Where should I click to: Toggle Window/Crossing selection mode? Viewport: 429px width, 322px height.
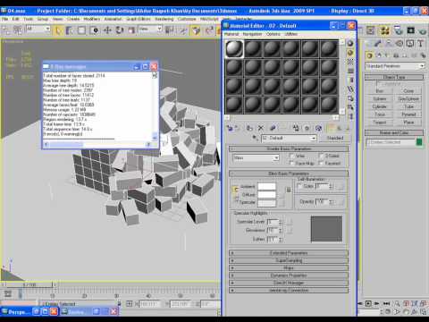click(95, 30)
